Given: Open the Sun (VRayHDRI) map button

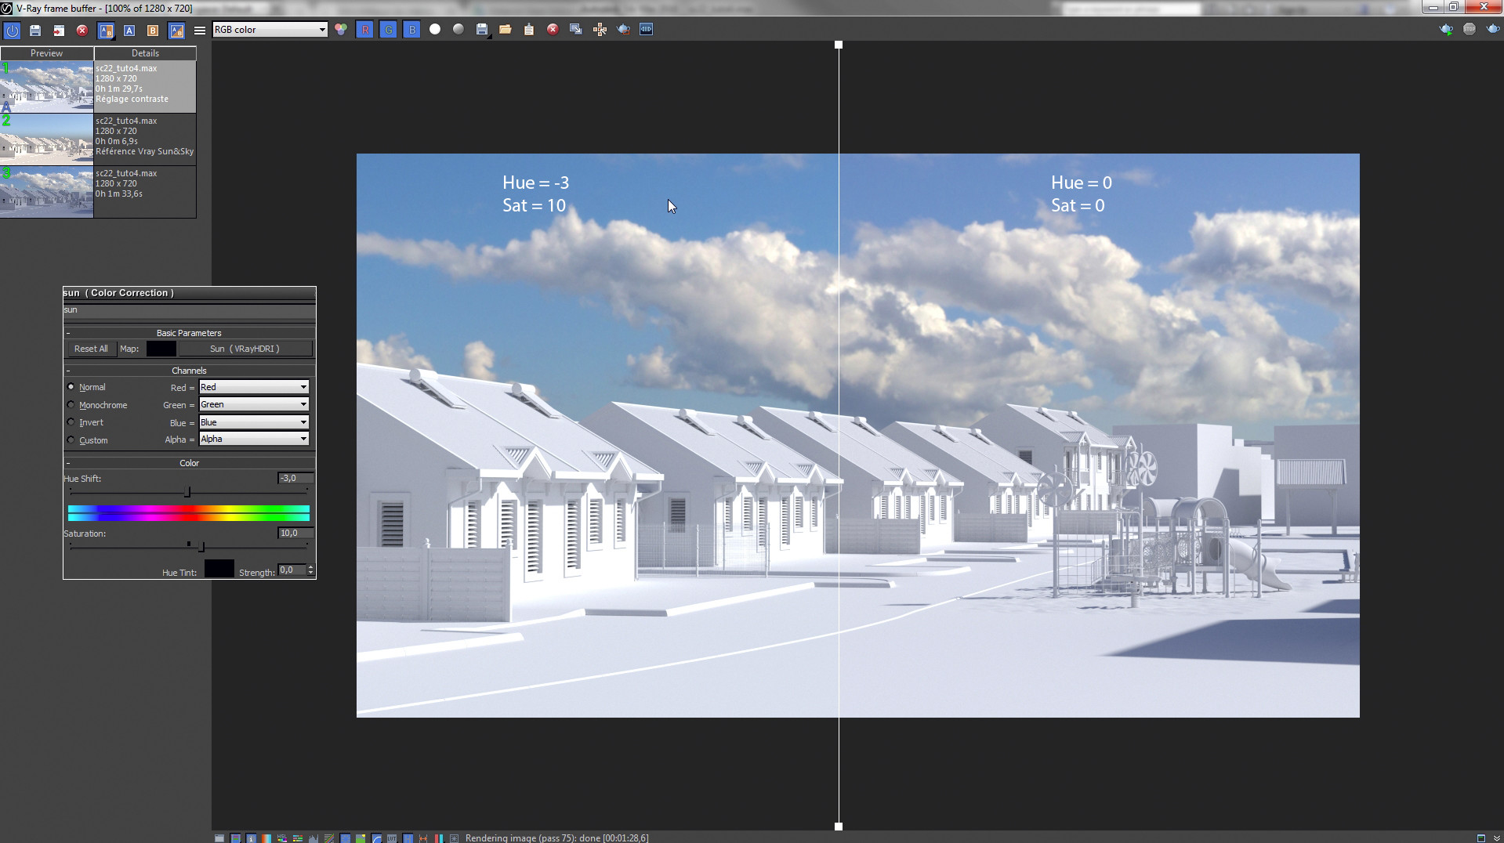Looking at the screenshot, I should [245, 349].
